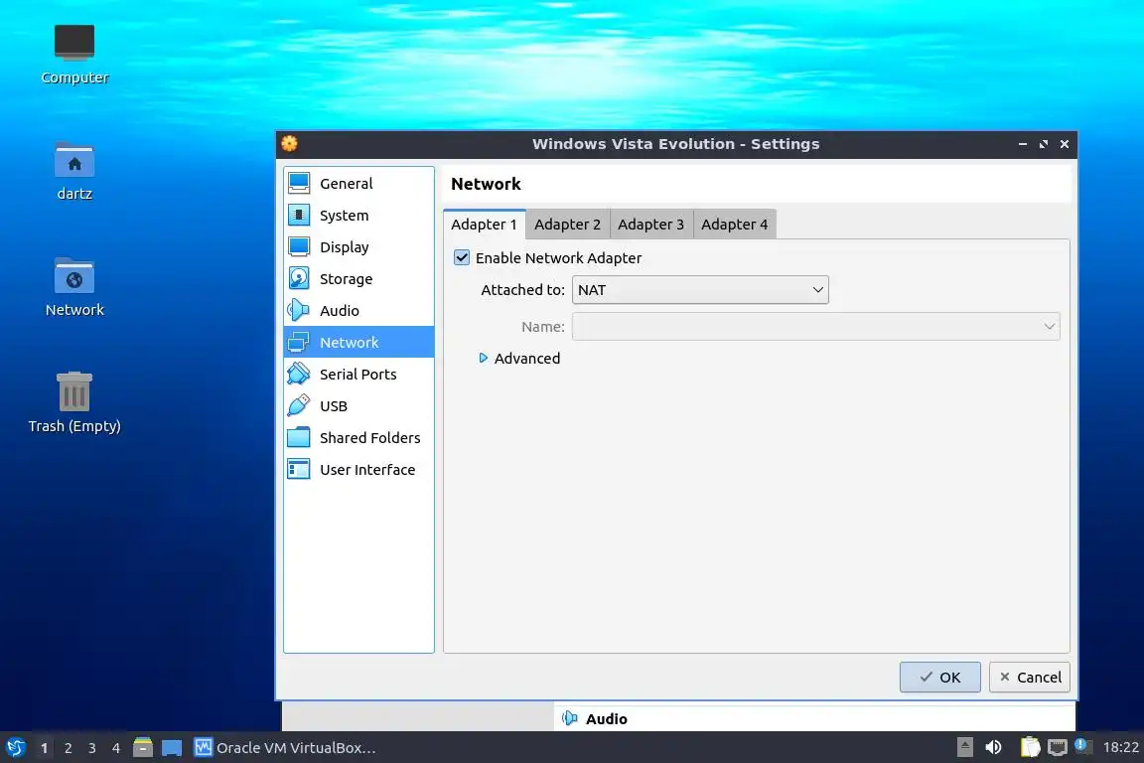Switch to the Adapter 1 tab
Screen dimensions: 1144x763
[484, 225]
